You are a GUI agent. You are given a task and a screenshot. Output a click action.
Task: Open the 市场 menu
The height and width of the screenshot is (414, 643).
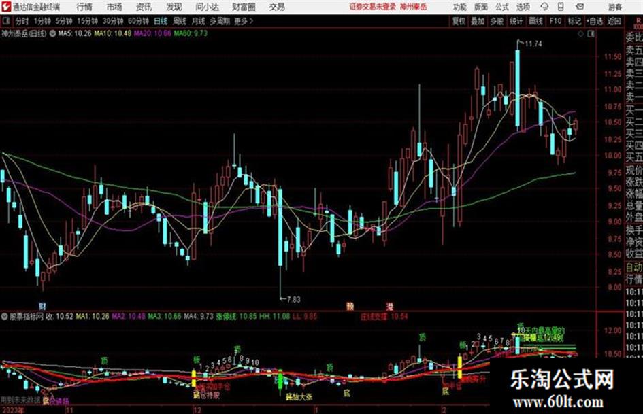click(114, 7)
